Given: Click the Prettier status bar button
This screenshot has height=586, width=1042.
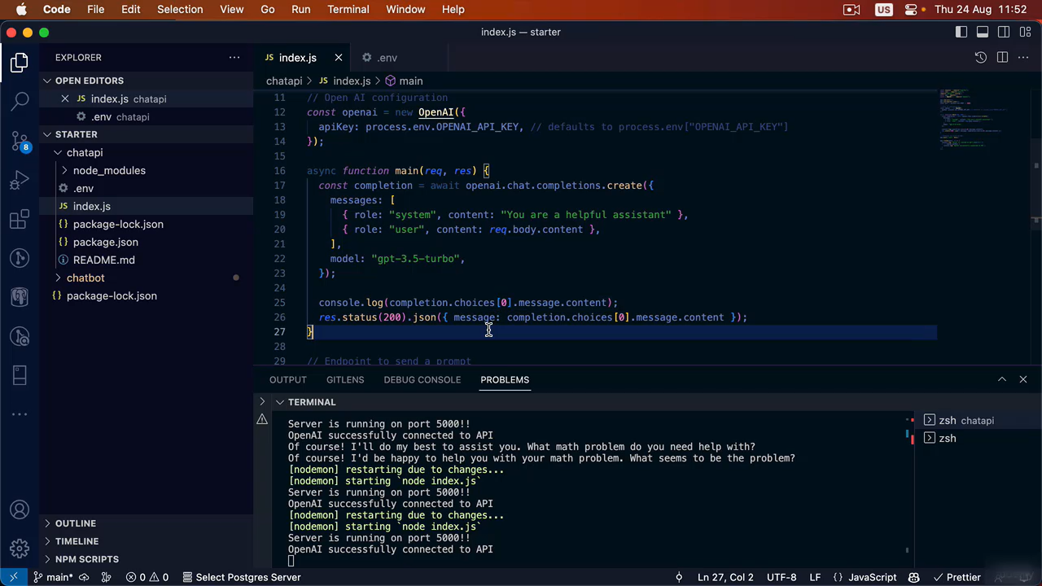Looking at the screenshot, I should coord(957,577).
